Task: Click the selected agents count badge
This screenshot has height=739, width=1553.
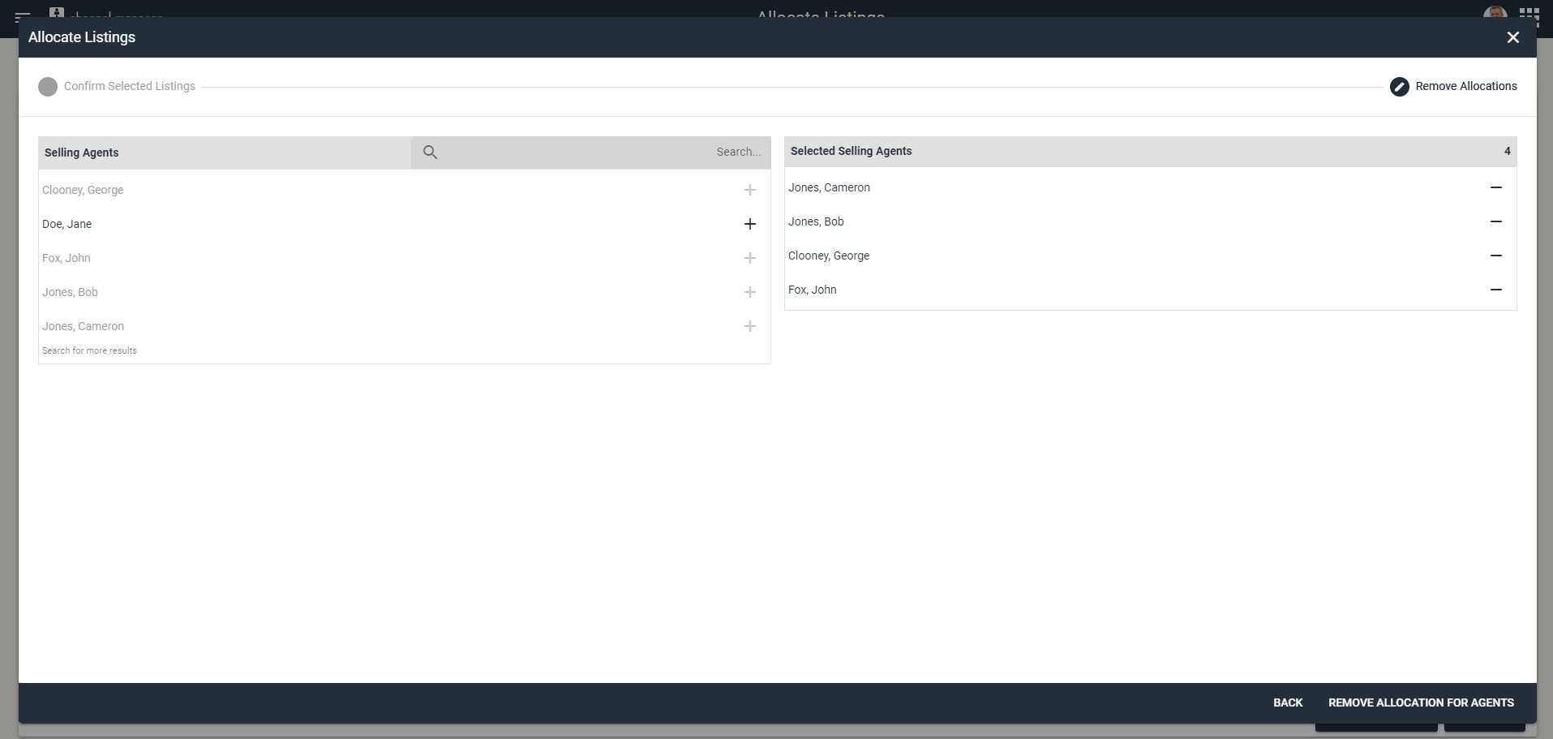Action: tap(1507, 151)
